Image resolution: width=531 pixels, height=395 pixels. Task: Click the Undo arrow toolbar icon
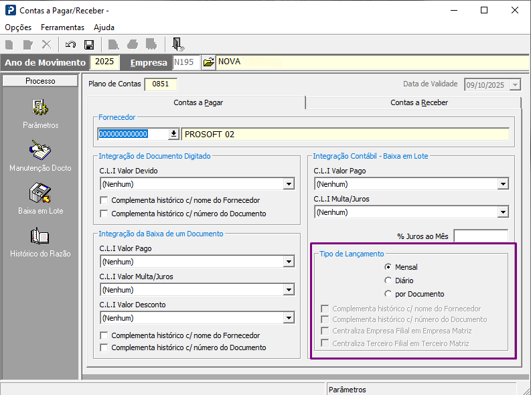tap(70, 45)
